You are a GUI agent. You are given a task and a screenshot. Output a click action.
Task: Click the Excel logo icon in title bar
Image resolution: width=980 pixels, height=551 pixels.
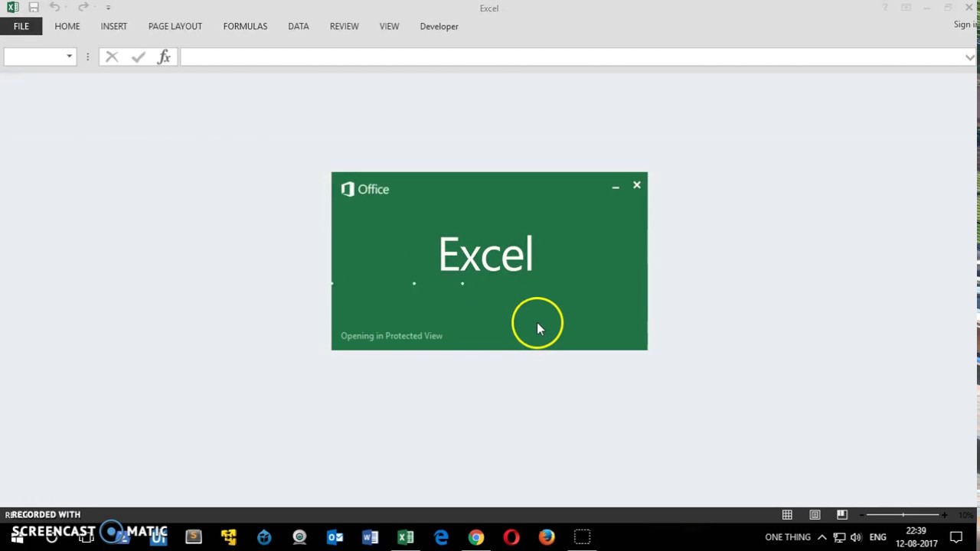[x=12, y=8]
